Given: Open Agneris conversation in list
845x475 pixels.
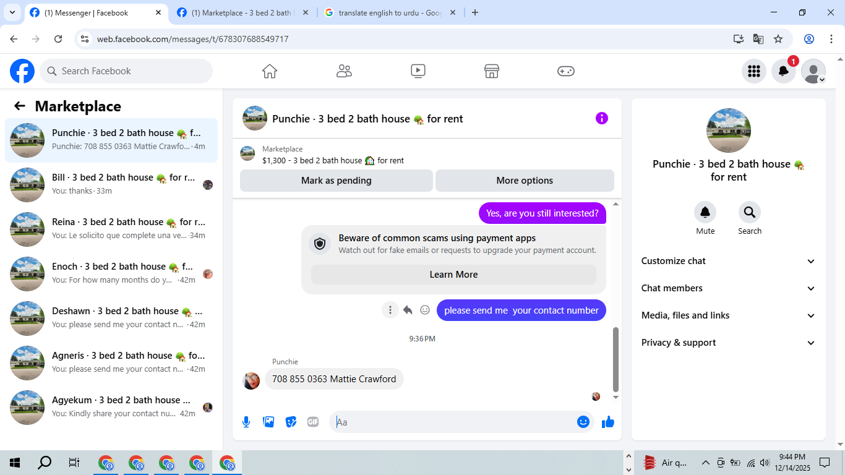Looking at the screenshot, I should pos(111,363).
